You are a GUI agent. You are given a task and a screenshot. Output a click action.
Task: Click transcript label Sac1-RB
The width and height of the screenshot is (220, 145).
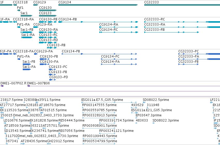tap(27, 30)
